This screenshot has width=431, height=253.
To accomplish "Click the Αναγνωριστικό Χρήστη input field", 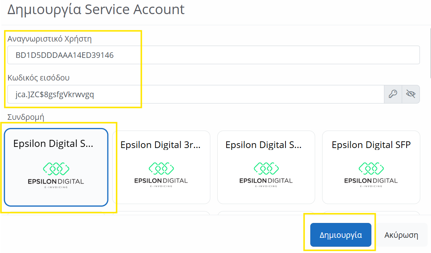I will 213,55.
